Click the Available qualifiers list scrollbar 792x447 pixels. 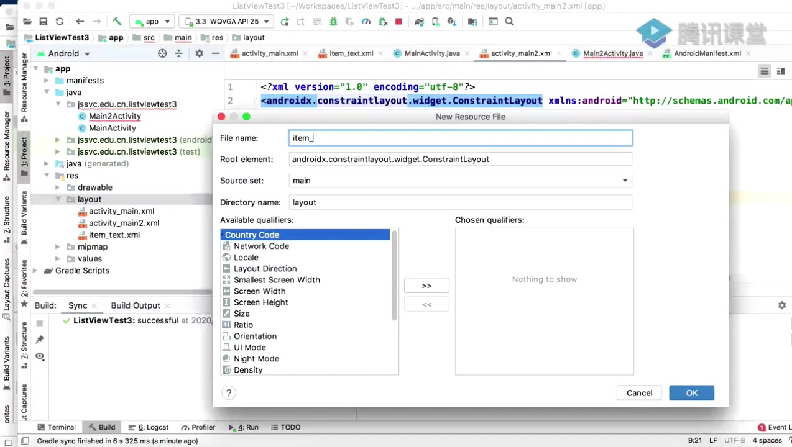(394, 276)
